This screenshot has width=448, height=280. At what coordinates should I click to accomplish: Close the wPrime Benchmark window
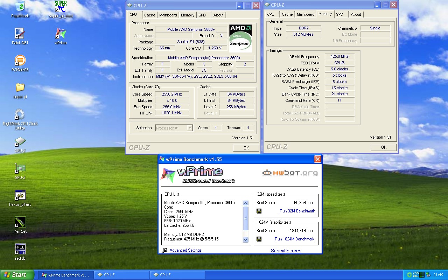pyautogui.click(x=317, y=159)
